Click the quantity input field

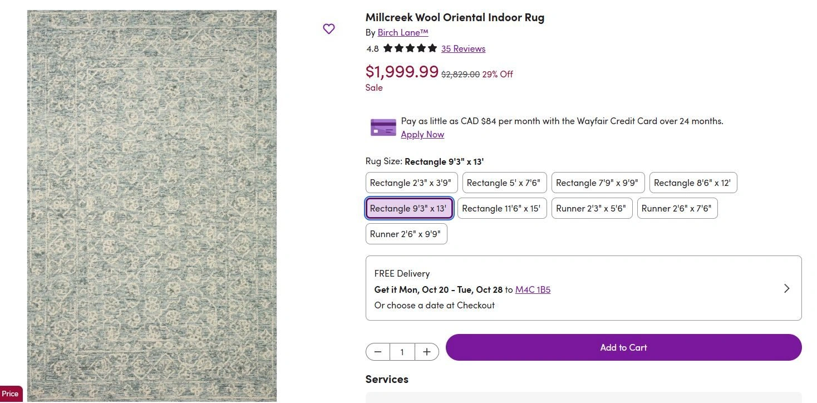pos(402,352)
